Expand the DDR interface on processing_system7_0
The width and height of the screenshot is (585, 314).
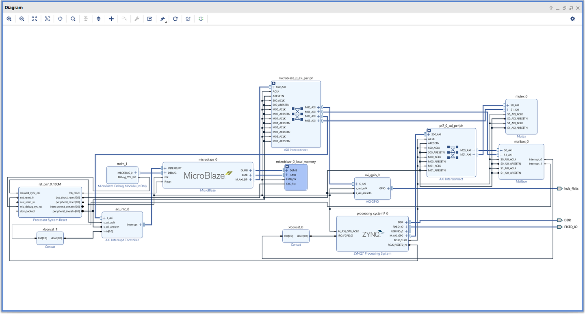(x=406, y=222)
